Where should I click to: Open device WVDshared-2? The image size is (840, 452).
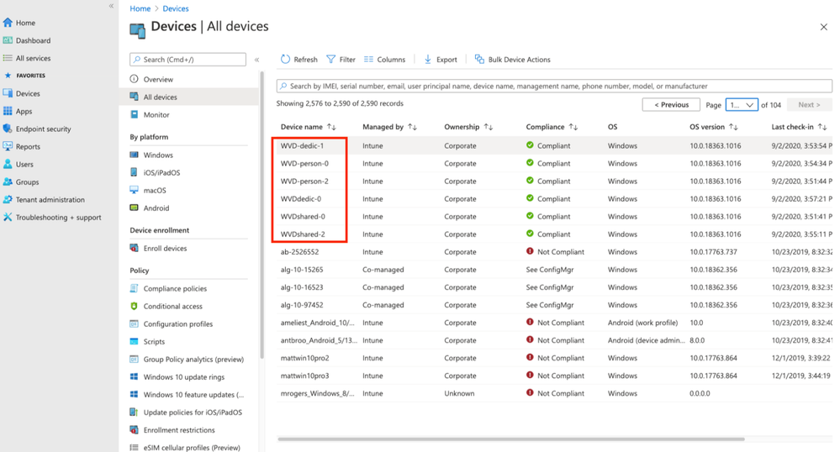[x=303, y=234]
